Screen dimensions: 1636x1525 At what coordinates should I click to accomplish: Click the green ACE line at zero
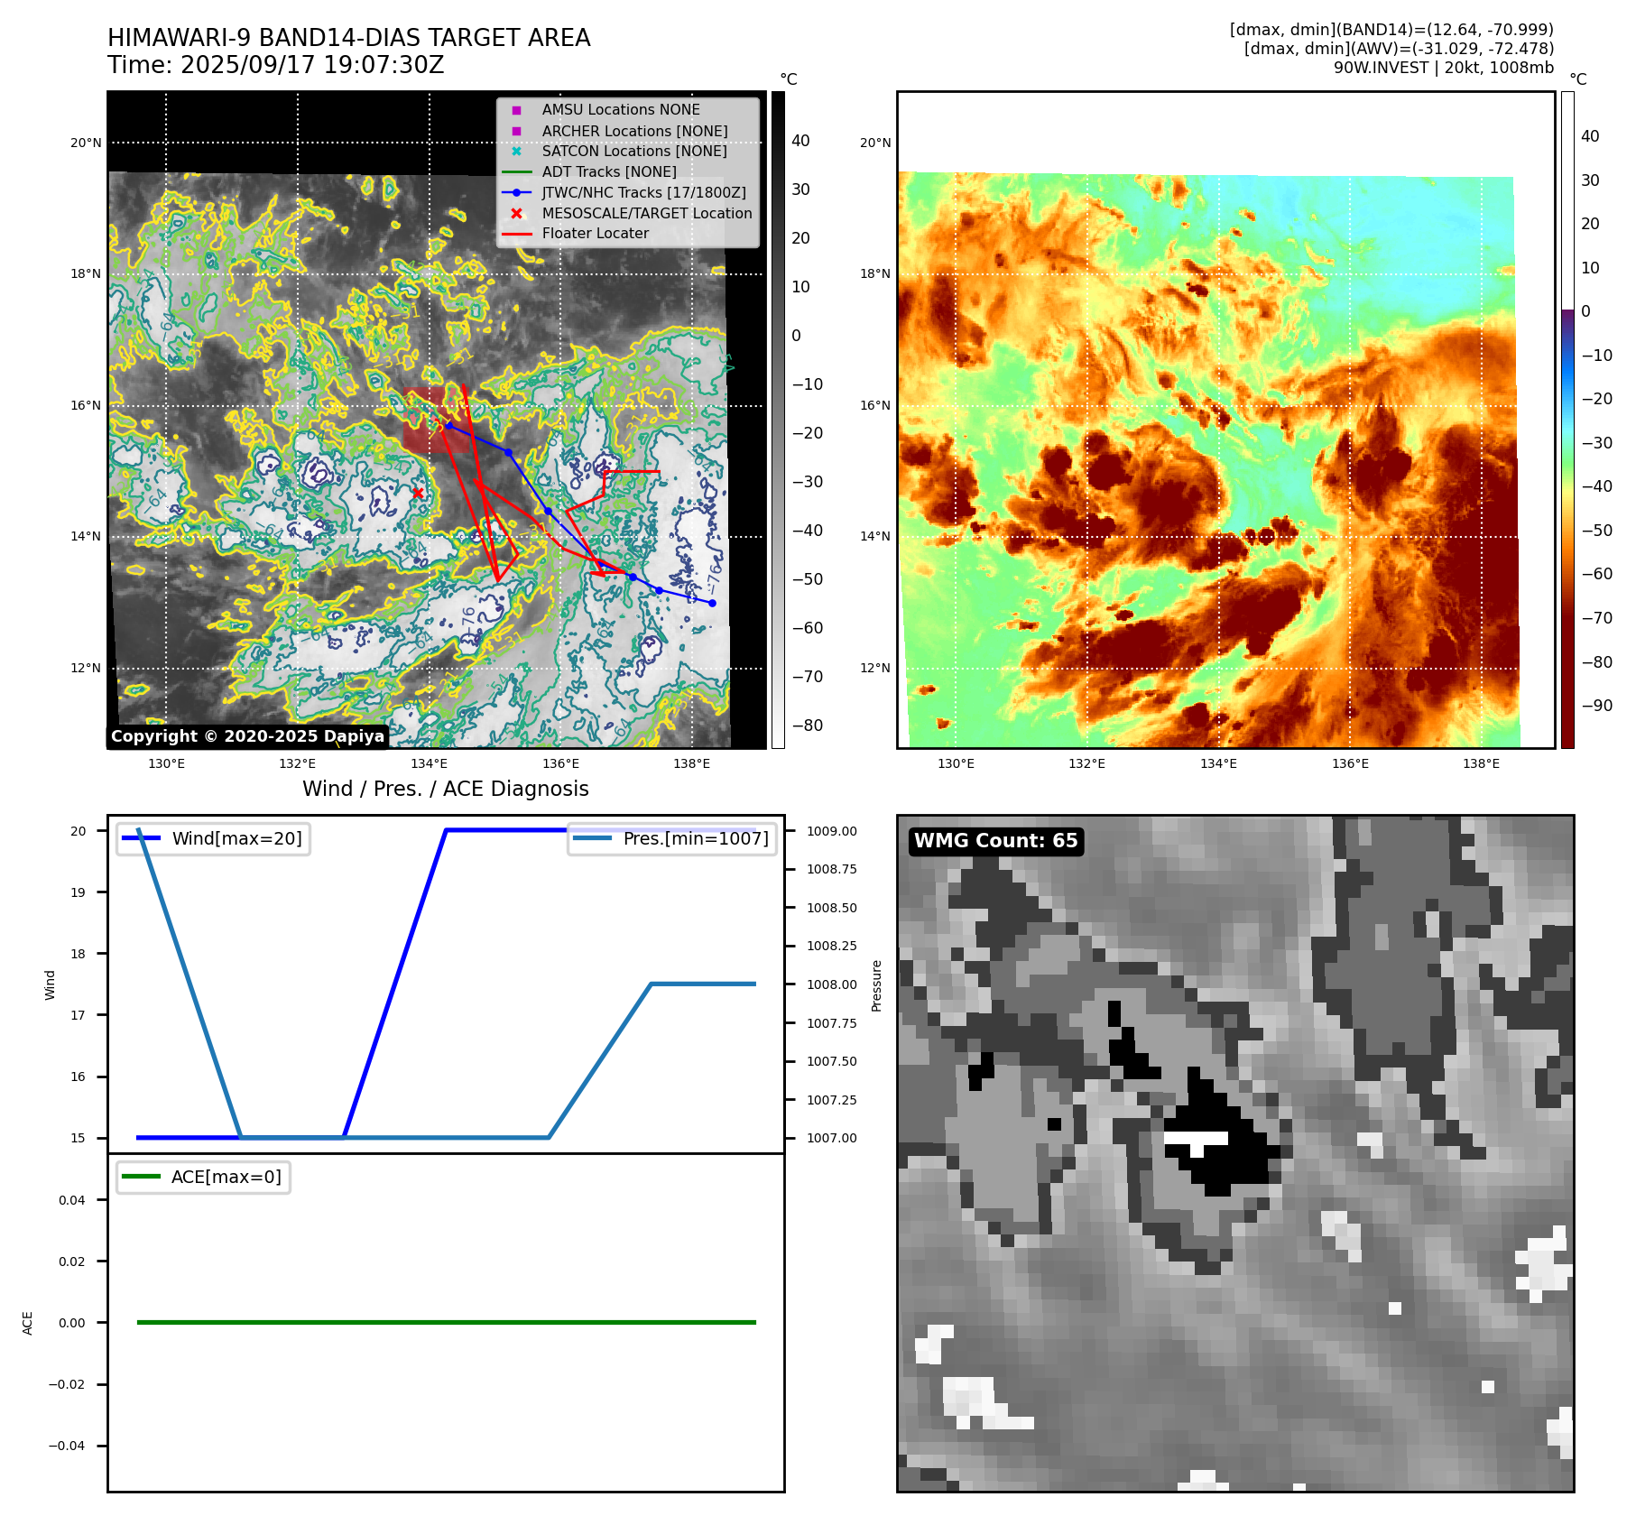[x=446, y=1322]
